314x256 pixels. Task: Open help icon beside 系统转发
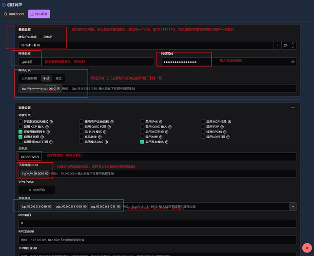[x=100, y=137]
